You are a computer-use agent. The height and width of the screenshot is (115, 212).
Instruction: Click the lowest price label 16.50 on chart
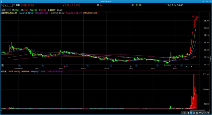167,65
